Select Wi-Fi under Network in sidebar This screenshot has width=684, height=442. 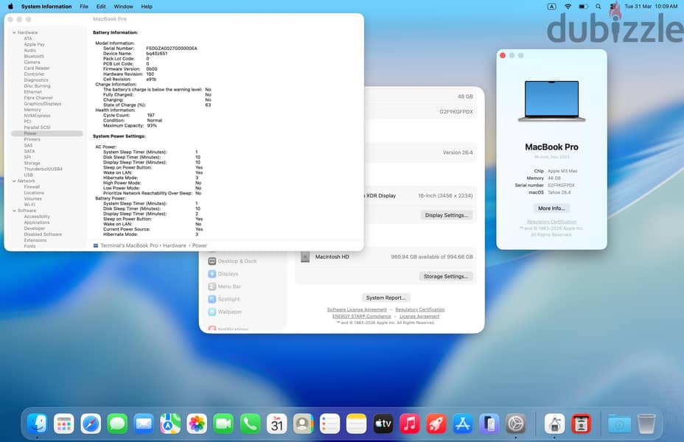pyautogui.click(x=29, y=205)
